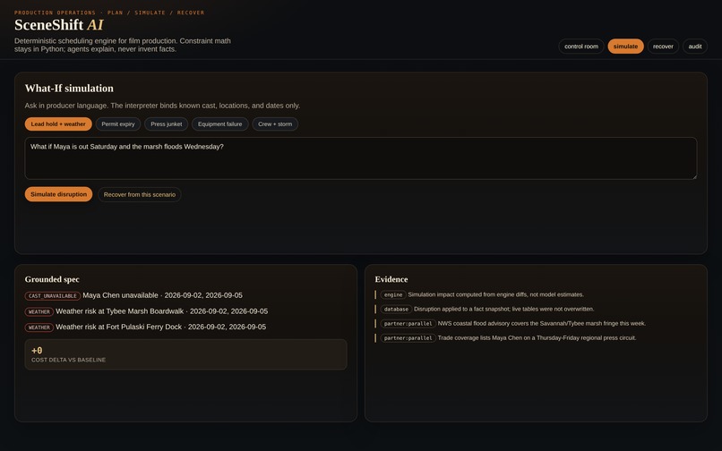Open the audit tab
The width and height of the screenshot is (722, 451).
click(695, 47)
